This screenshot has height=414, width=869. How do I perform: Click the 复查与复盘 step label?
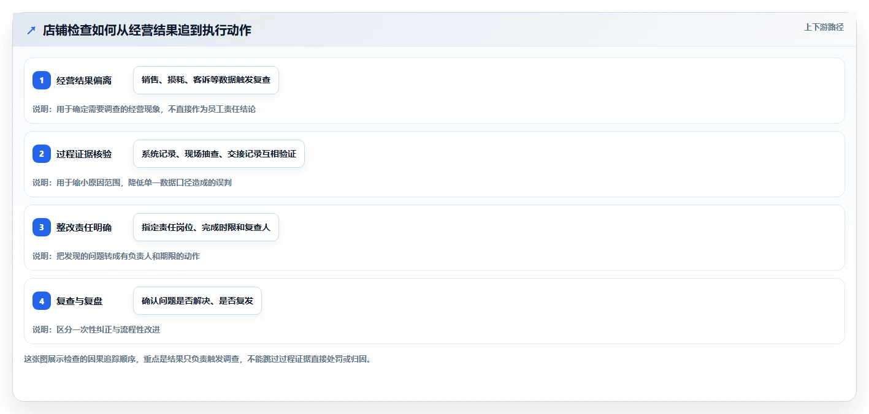click(80, 301)
